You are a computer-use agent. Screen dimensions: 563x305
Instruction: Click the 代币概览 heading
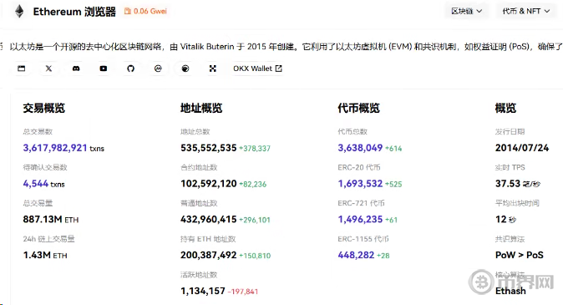[x=358, y=108]
